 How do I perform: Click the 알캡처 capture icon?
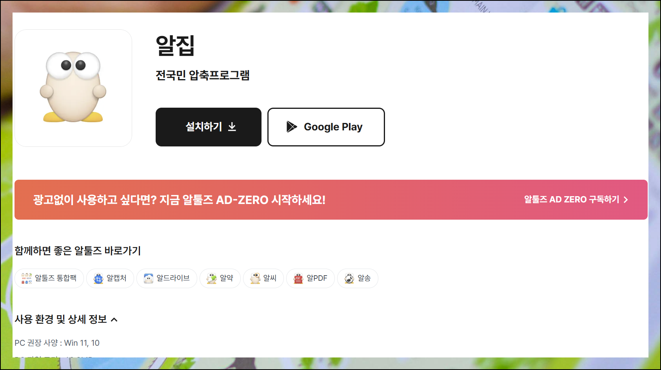[x=98, y=278]
